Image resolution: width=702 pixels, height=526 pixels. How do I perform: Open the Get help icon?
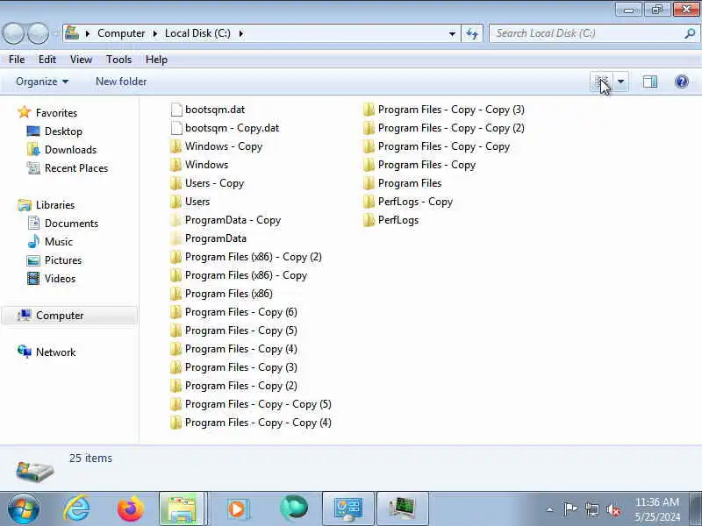(682, 82)
